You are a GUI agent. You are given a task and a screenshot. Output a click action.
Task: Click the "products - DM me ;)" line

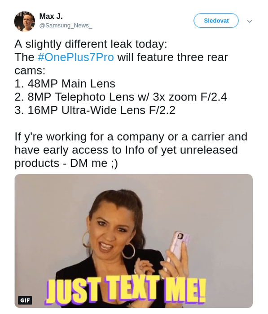[66, 163]
